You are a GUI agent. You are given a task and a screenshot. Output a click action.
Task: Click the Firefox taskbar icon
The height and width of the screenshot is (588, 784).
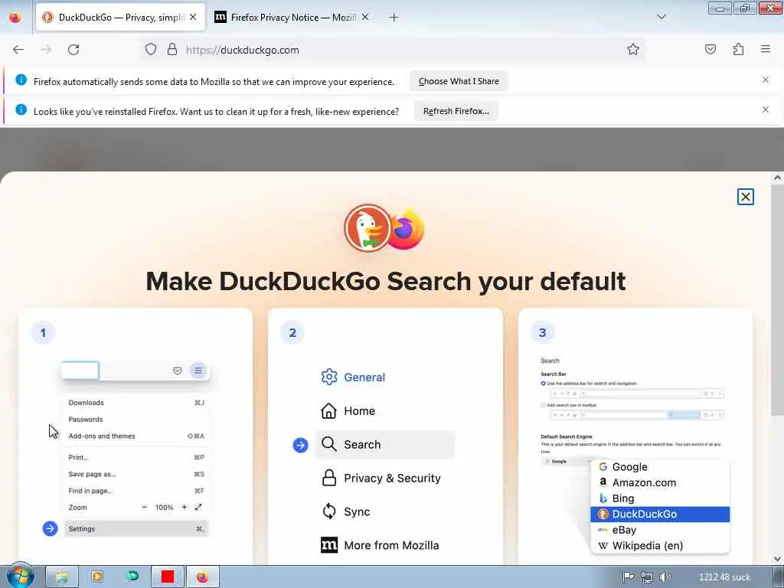pos(202,577)
